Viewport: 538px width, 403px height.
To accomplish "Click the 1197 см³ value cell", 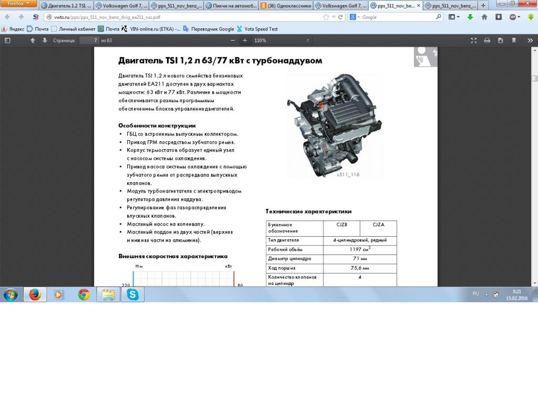I will (360, 249).
